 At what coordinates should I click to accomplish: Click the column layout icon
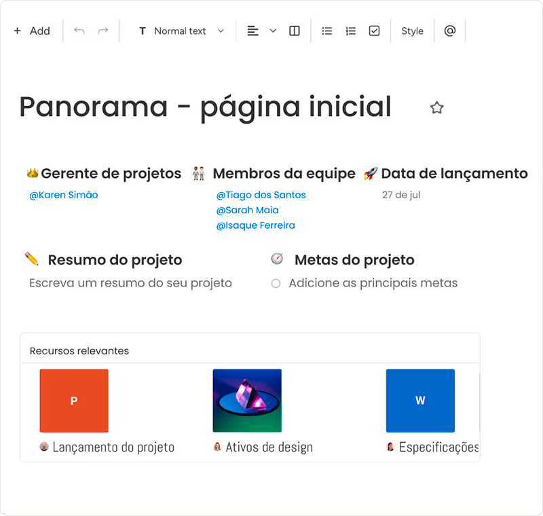(x=295, y=31)
